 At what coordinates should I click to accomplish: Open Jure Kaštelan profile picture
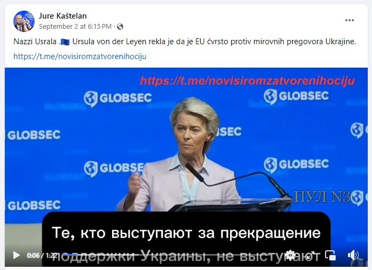click(x=23, y=21)
